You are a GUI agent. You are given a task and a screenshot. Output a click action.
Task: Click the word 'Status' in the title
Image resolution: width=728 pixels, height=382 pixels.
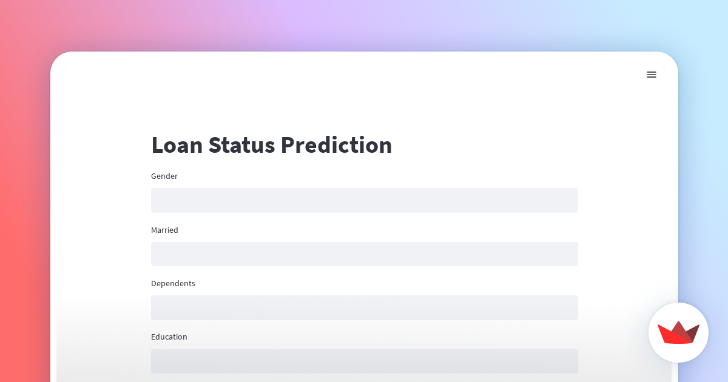241,146
